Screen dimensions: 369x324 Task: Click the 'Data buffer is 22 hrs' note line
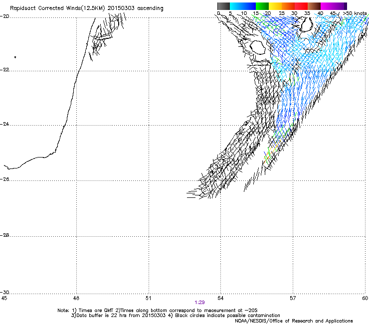(x=176, y=316)
